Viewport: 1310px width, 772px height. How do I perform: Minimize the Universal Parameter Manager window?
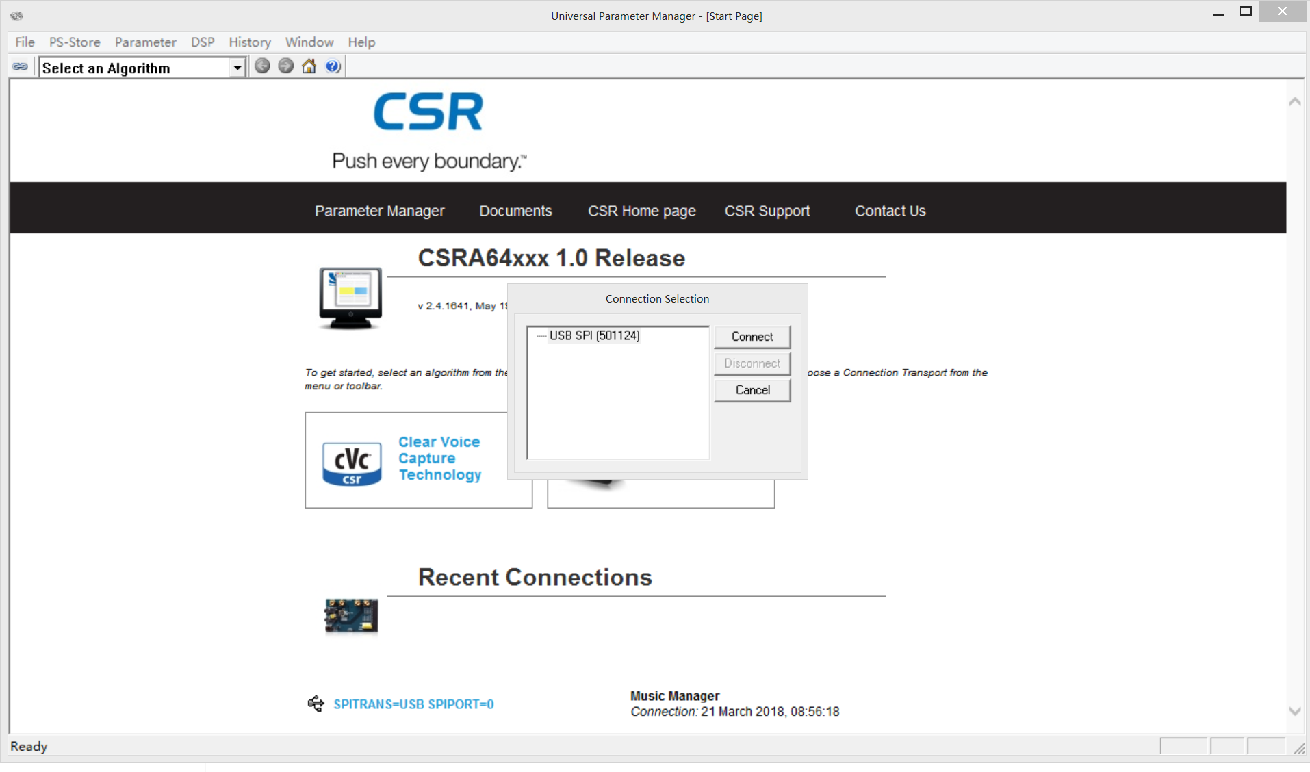pyautogui.click(x=1218, y=12)
